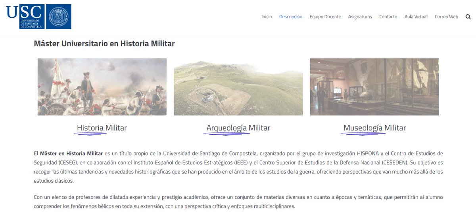Click the Museología Militar heading link
The width and height of the screenshot is (476, 223).
375,128
